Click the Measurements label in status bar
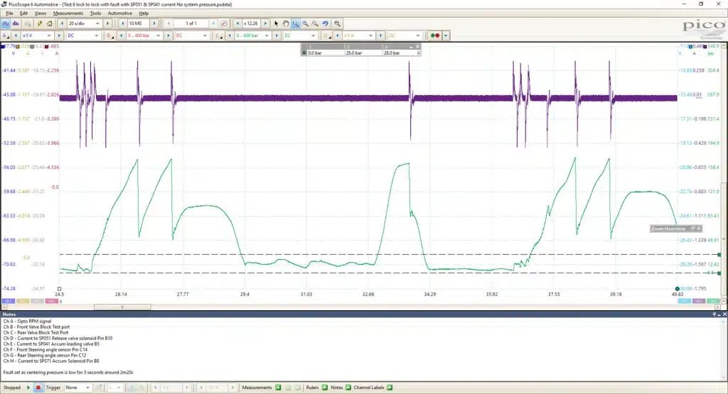Screen dimensions: 728x394 pyautogui.click(x=257, y=388)
